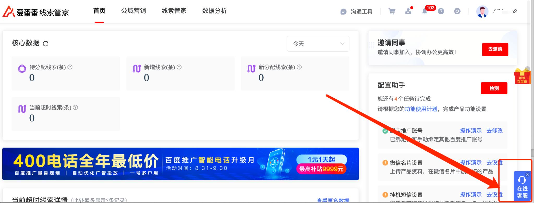Click the 番番百宝箱 gift box icon
This screenshot has width=534, height=203.
click(522, 76)
